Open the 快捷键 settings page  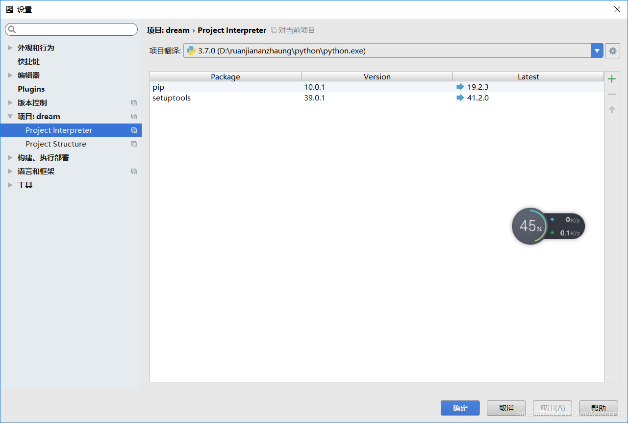[x=29, y=62]
